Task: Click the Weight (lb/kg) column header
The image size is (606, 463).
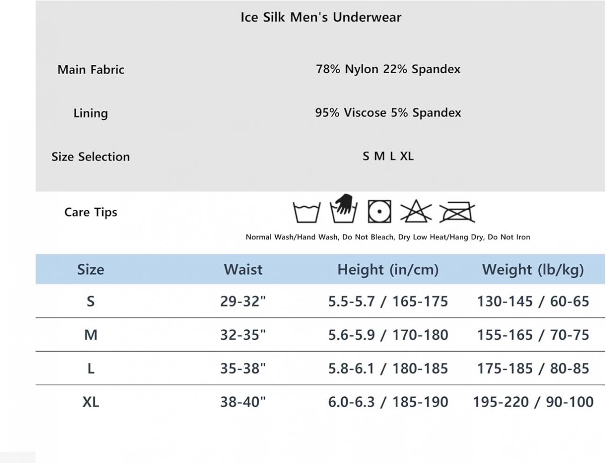Action: 533,270
